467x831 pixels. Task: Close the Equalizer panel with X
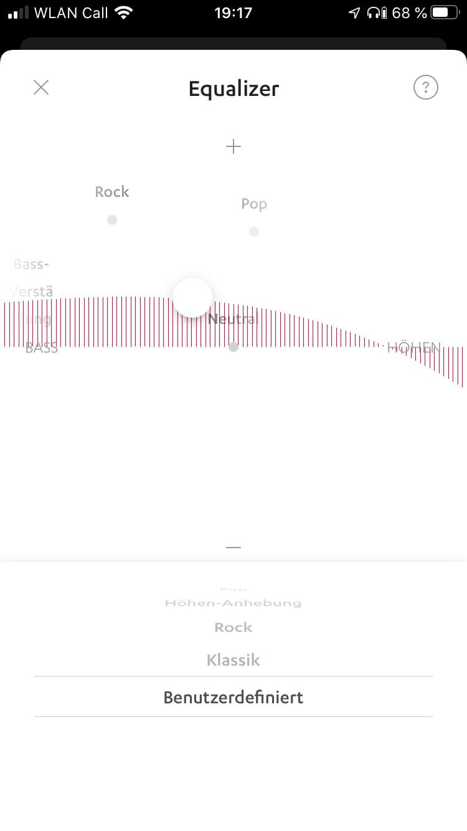pyautogui.click(x=41, y=87)
